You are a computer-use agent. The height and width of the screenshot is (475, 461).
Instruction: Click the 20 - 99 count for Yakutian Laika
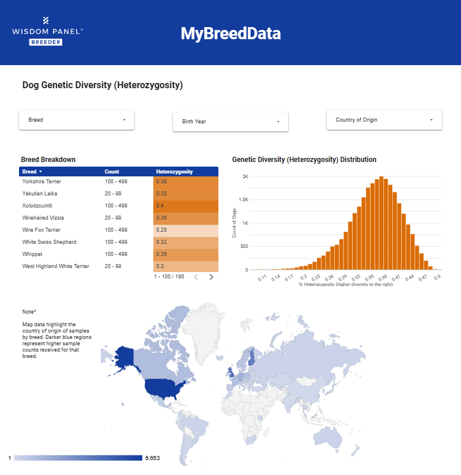(x=113, y=194)
